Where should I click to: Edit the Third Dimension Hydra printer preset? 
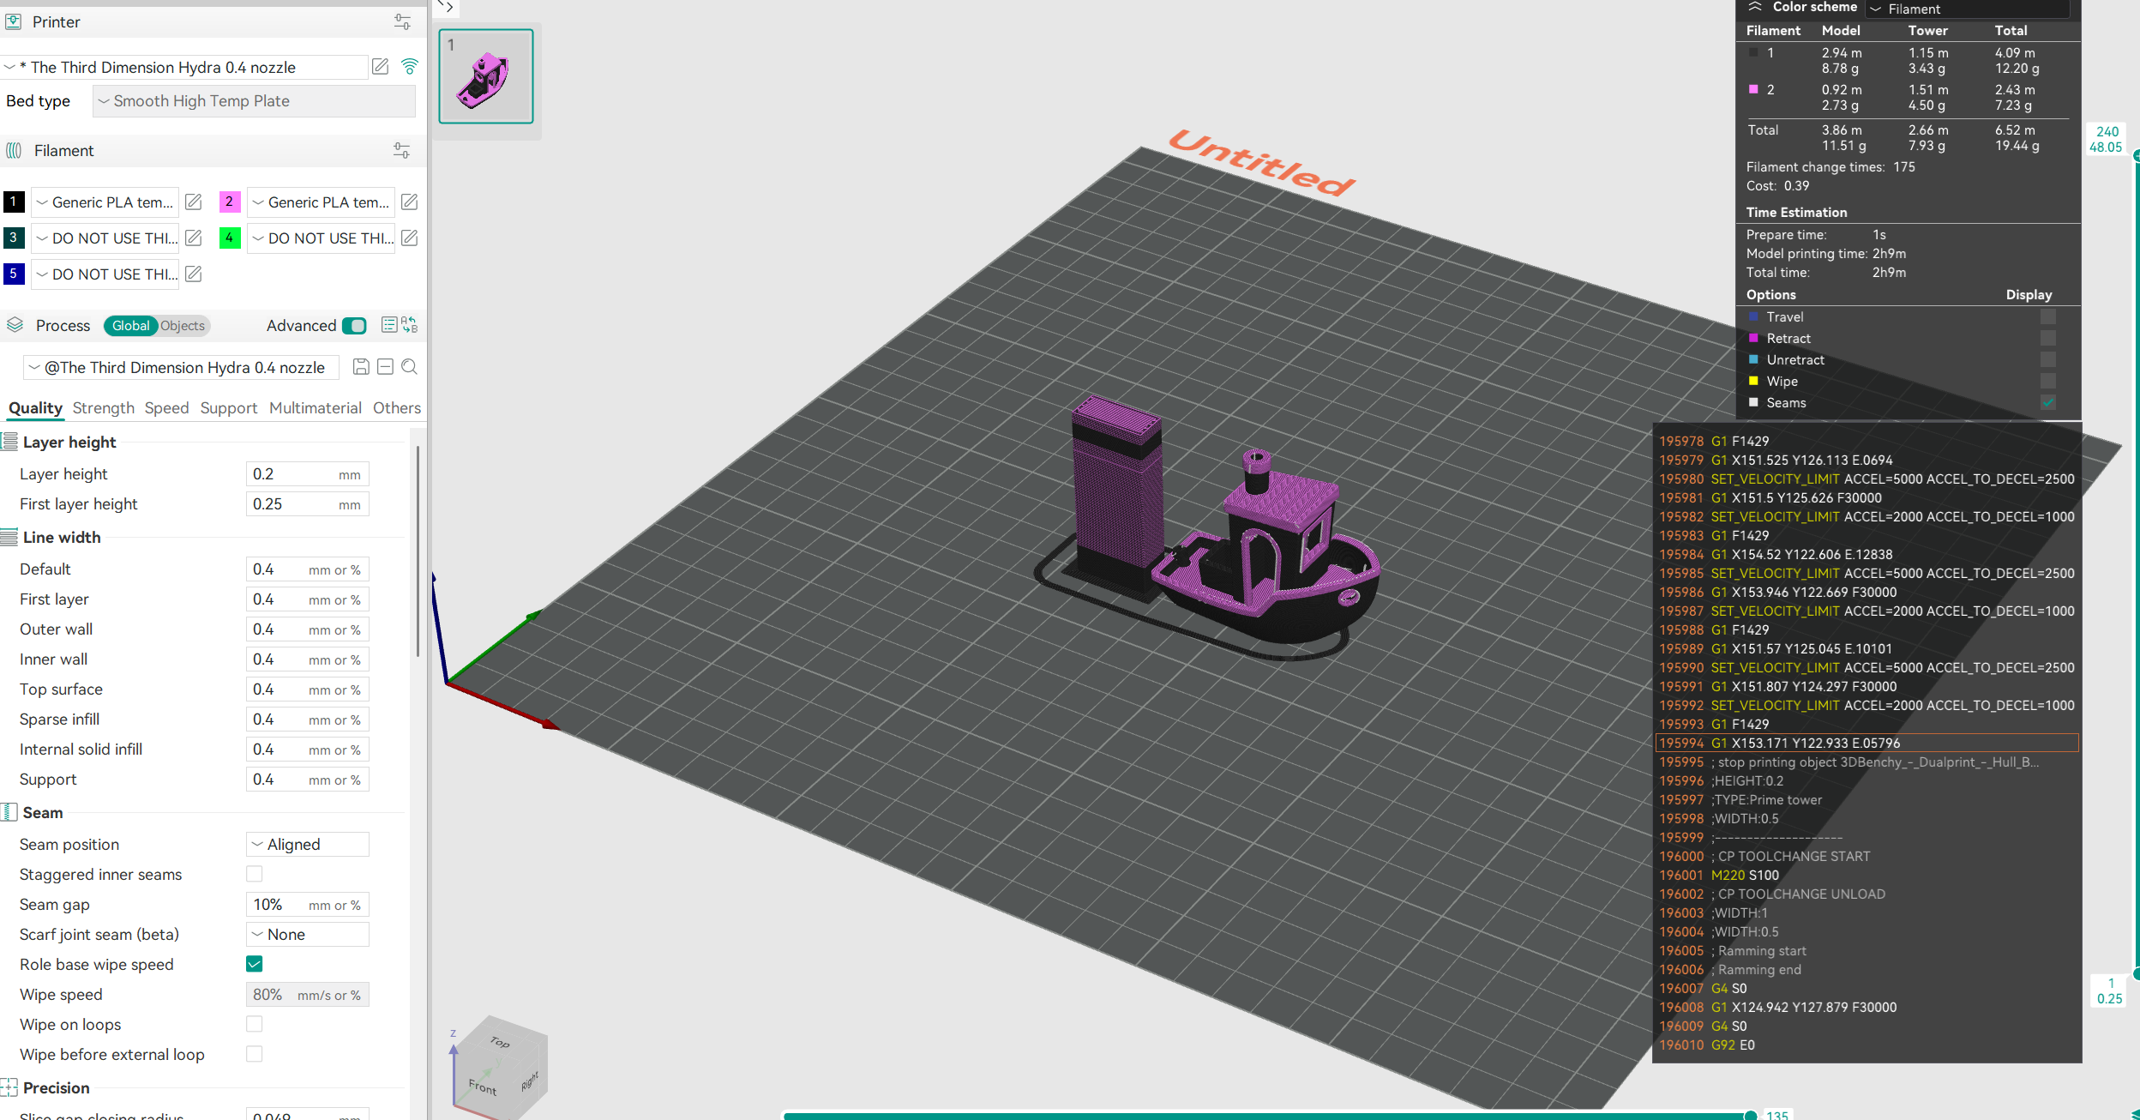pos(380,67)
